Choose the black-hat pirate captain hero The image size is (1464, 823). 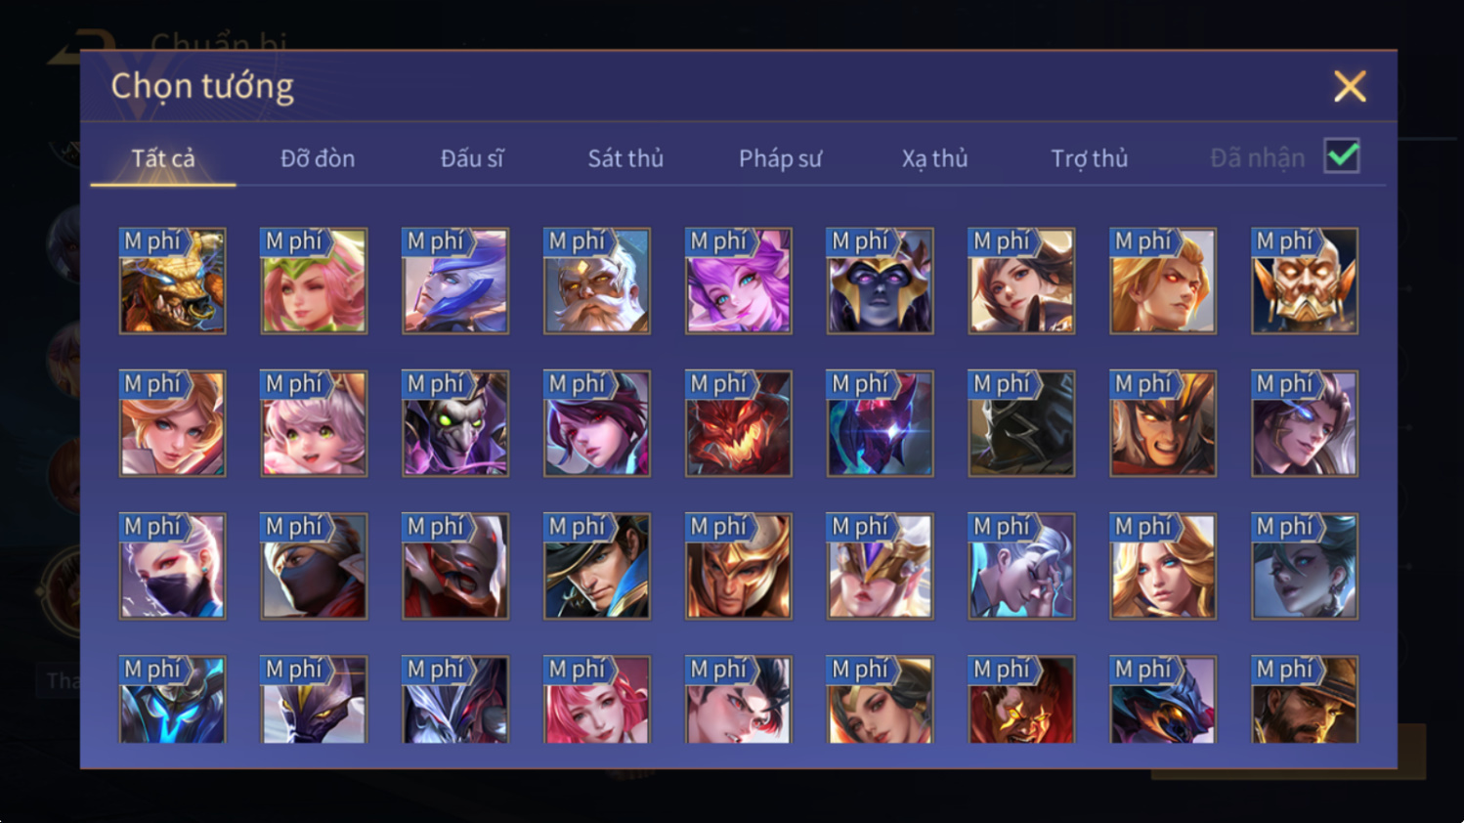(596, 566)
